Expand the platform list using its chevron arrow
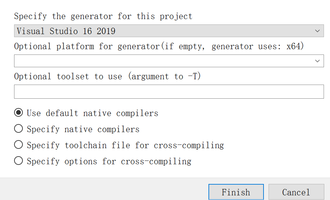 point(318,61)
